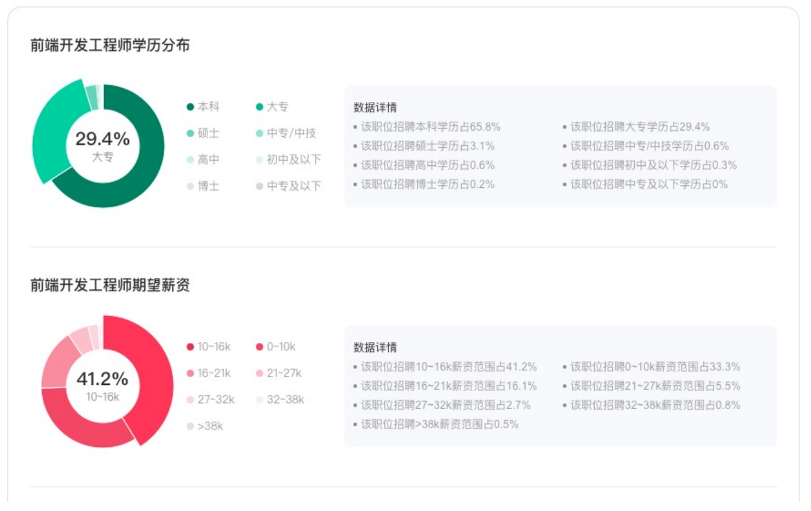This screenshot has height=511, width=811.
Task: Click the 32~38k legend dot
Action: (260, 400)
